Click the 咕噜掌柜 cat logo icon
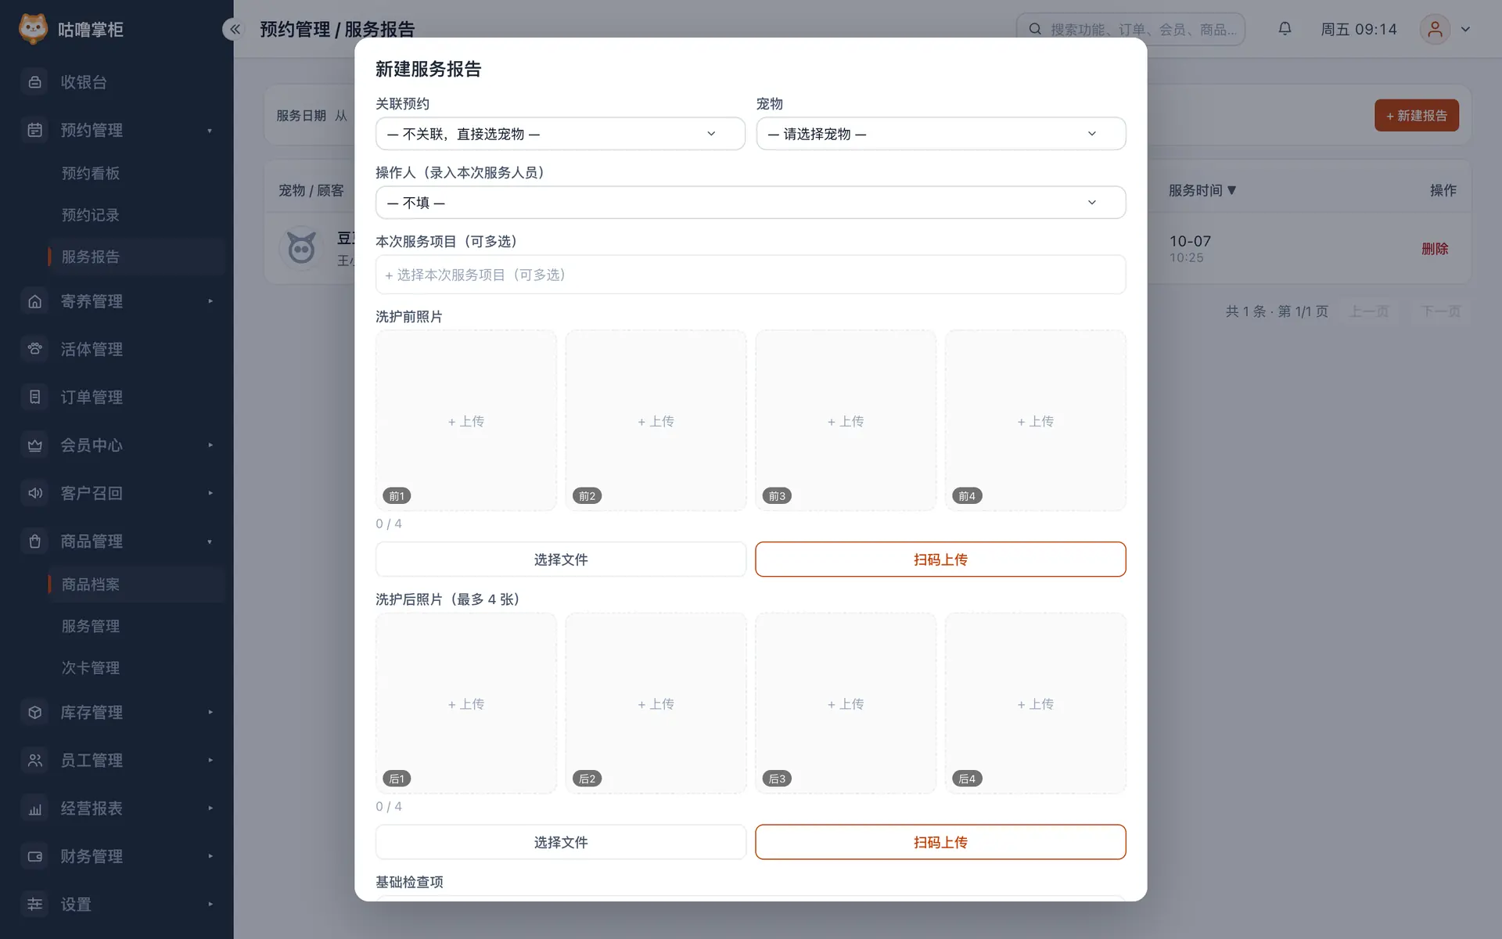The width and height of the screenshot is (1502, 939). click(33, 29)
